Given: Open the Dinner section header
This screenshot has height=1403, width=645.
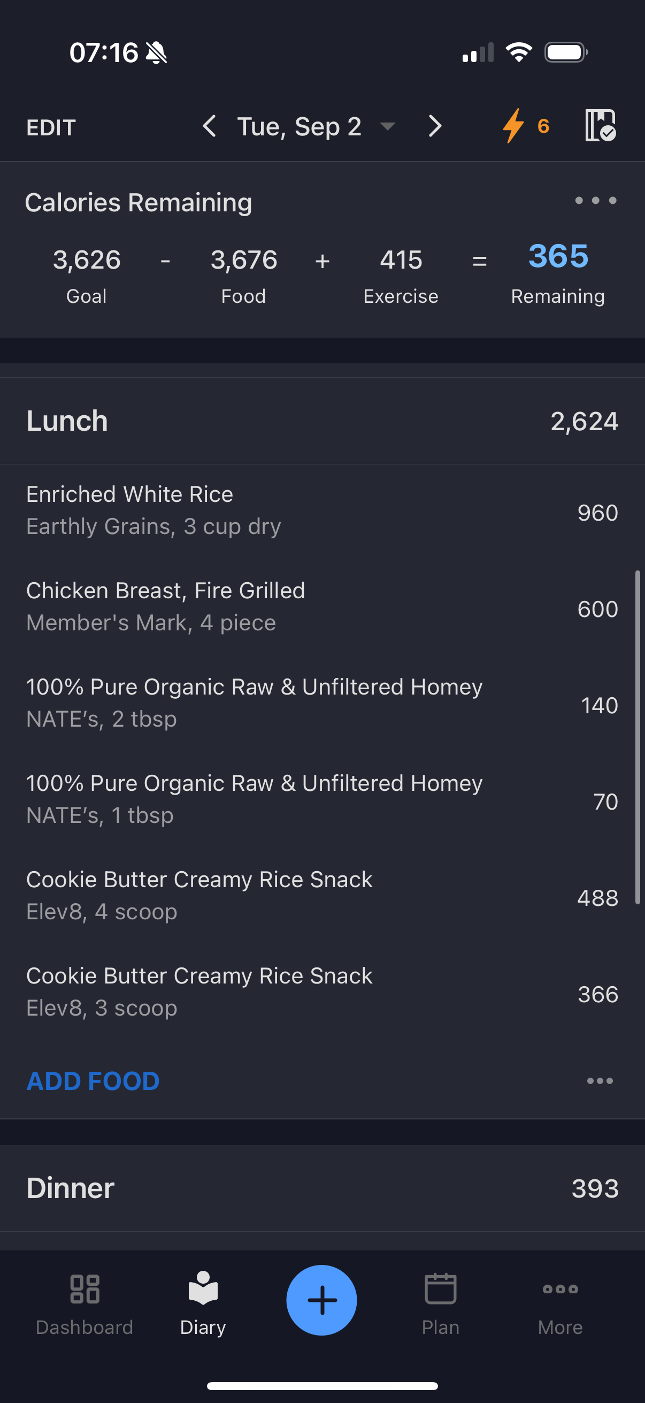Looking at the screenshot, I should (x=322, y=1188).
